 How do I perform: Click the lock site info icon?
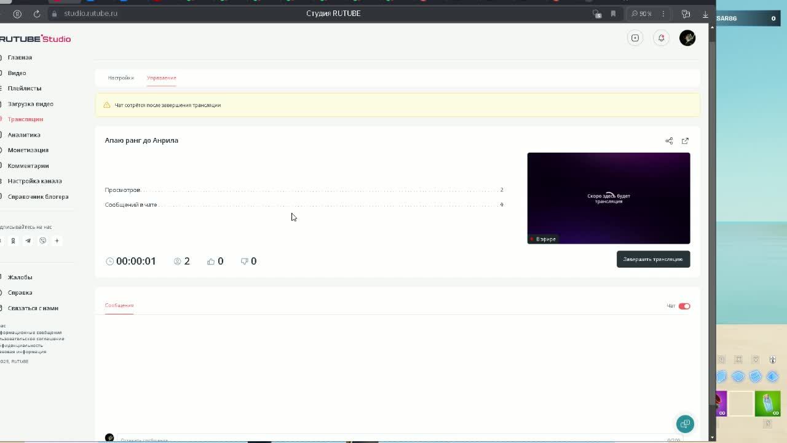point(55,14)
